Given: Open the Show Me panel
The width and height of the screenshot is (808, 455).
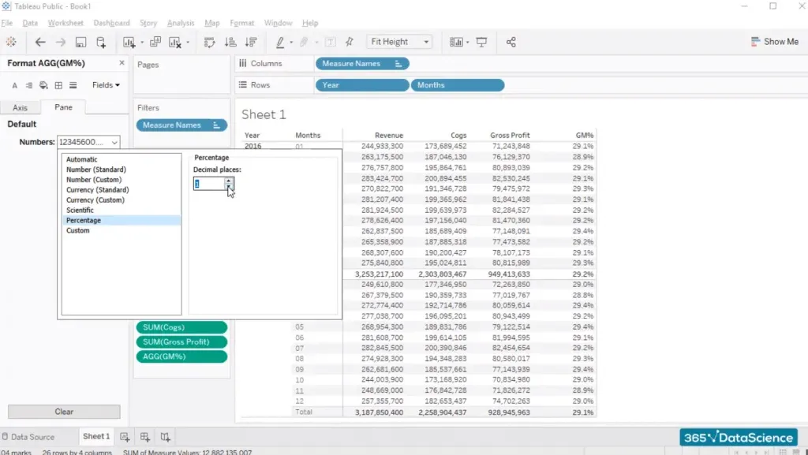Looking at the screenshot, I should point(774,42).
